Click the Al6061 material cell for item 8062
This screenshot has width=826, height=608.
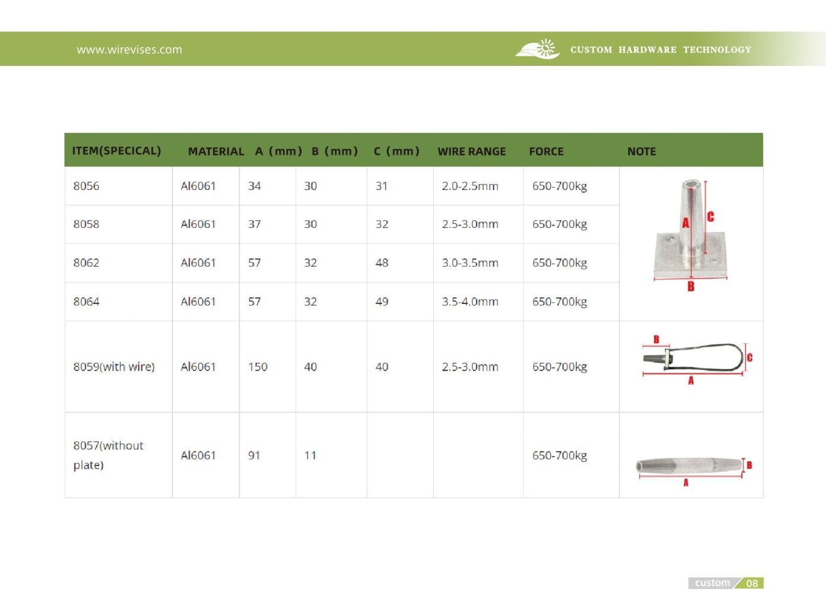click(x=198, y=262)
